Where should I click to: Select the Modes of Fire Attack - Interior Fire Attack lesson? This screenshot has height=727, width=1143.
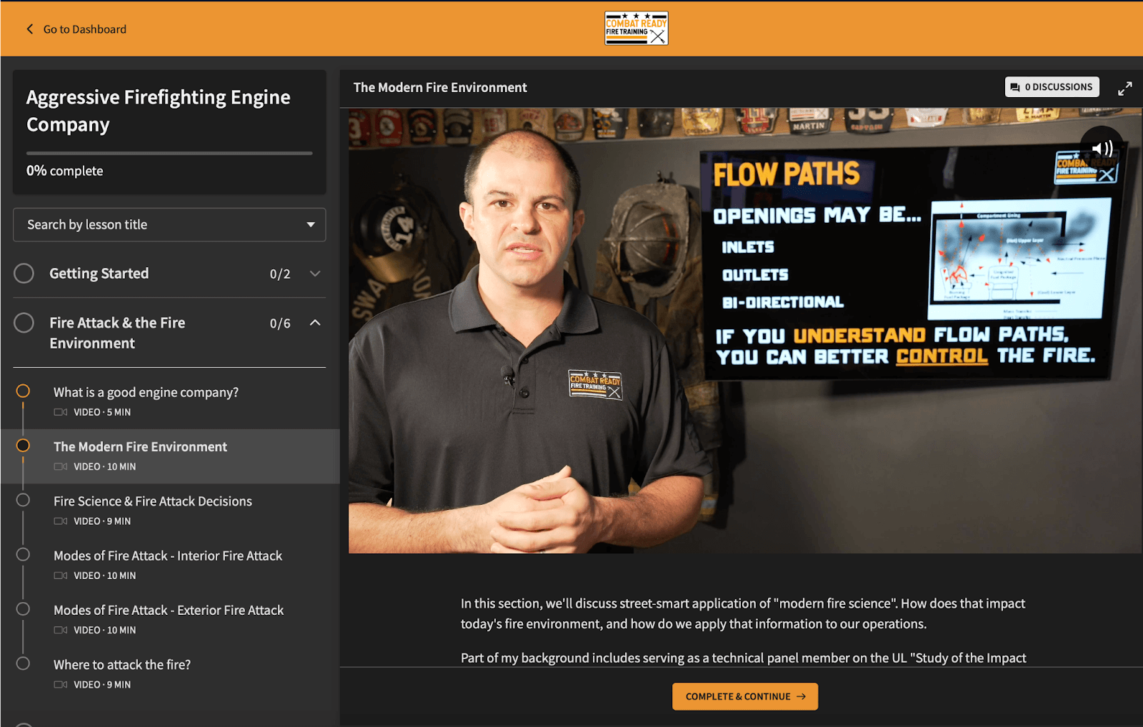[x=167, y=556]
